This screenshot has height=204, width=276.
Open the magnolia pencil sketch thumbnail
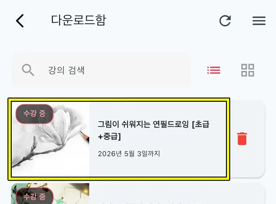pyautogui.click(x=51, y=139)
